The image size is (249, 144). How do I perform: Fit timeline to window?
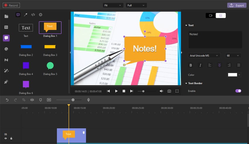click(49, 100)
